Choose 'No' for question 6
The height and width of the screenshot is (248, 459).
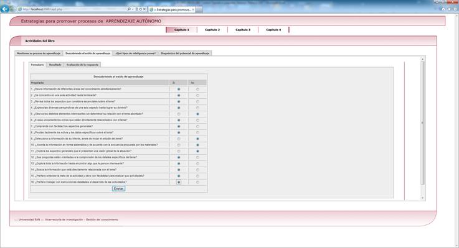coord(197,121)
